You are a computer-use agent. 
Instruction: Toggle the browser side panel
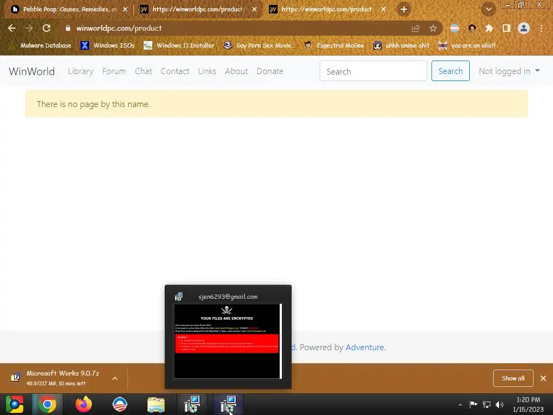[x=507, y=29]
